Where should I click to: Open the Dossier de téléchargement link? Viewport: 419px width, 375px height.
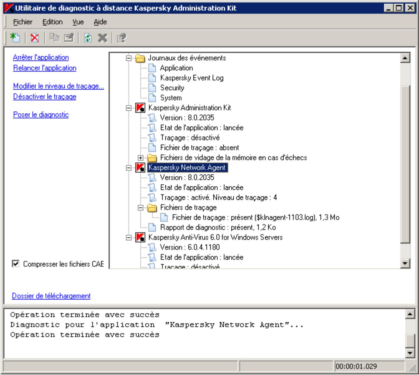click(51, 296)
